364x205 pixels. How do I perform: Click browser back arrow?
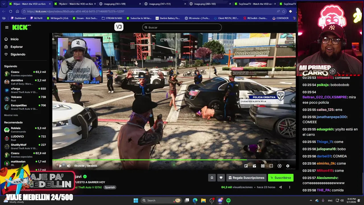click(x=4, y=11)
